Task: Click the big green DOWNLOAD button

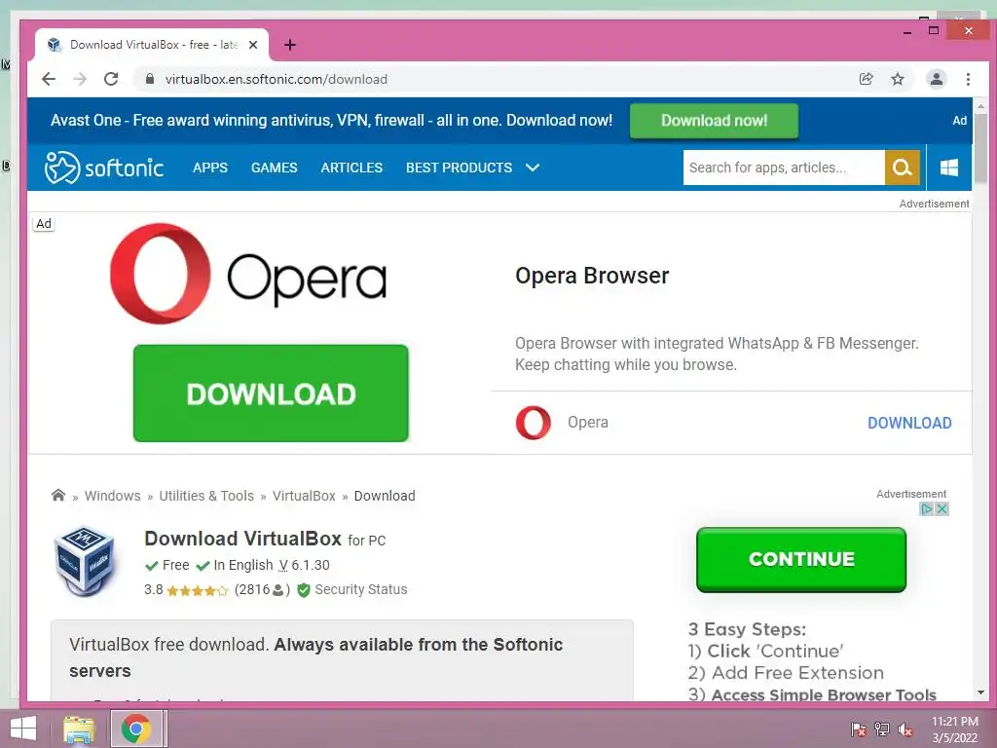Action: (x=271, y=393)
